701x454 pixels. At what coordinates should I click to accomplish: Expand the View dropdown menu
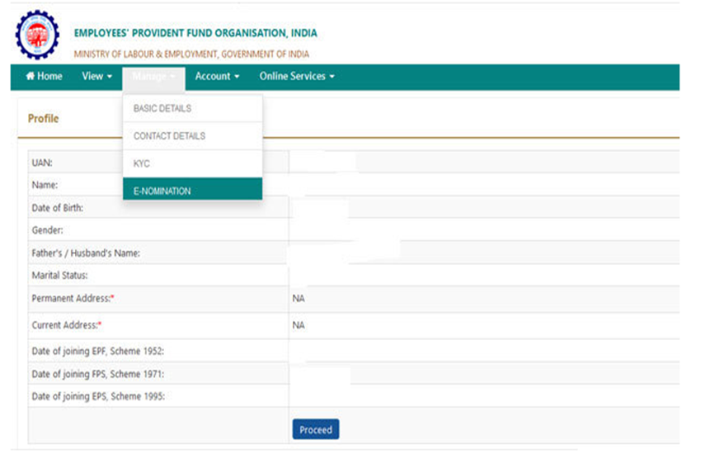coord(96,77)
